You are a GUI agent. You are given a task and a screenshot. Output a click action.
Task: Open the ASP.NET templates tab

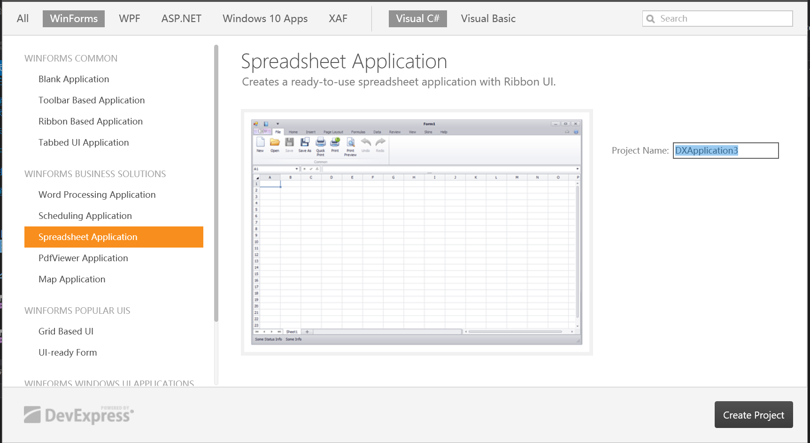tap(181, 19)
